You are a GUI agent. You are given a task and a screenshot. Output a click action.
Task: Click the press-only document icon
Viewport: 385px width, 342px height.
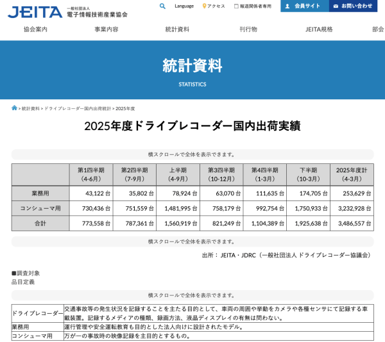click(236, 6)
